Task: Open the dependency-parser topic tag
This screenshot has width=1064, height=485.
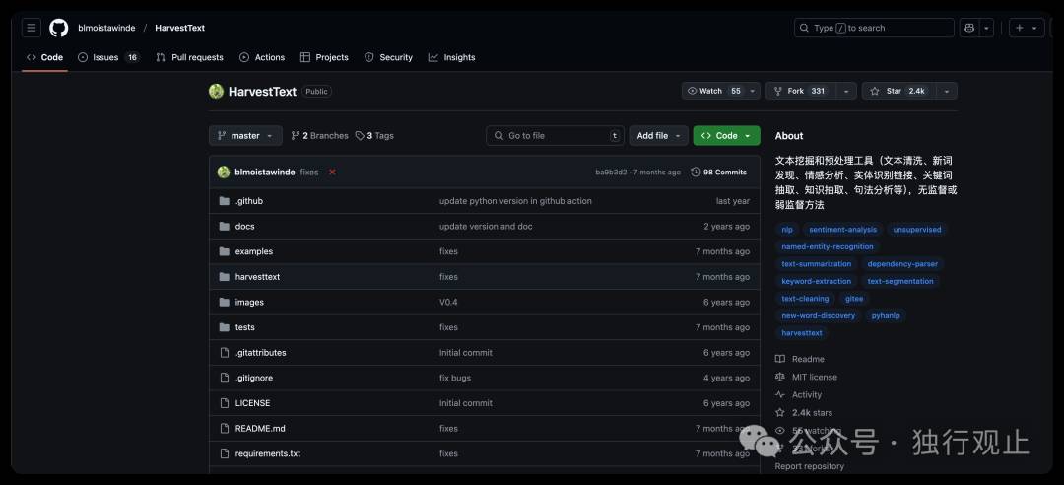Action: click(x=901, y=263)
